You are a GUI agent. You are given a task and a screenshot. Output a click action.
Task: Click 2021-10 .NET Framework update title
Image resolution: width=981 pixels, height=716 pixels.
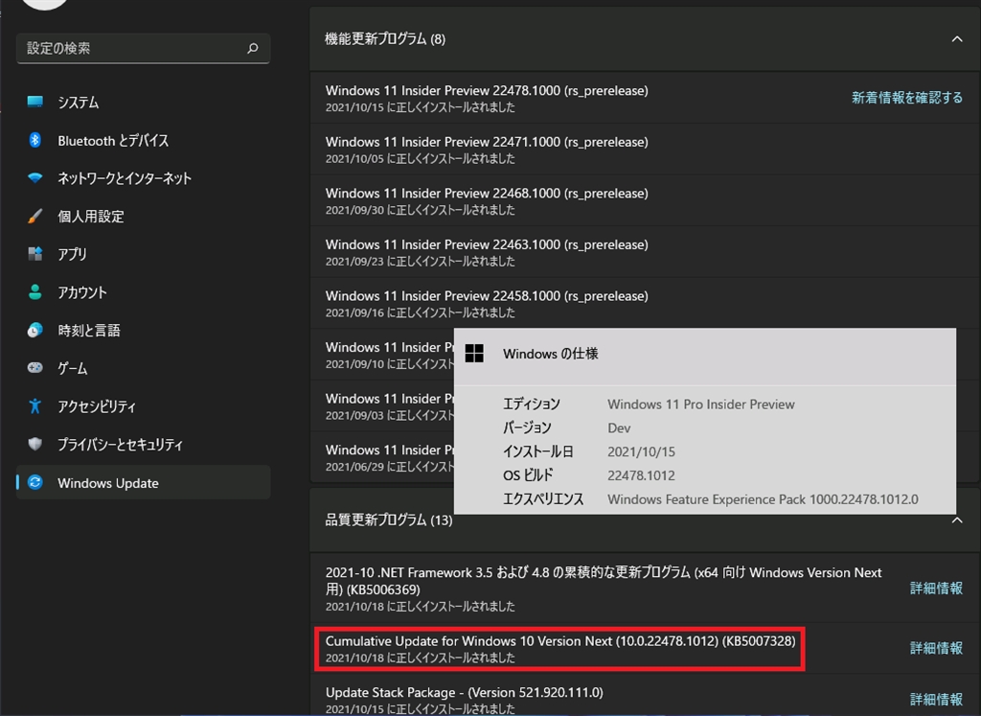pyautogui.click(x=604, y=581)
